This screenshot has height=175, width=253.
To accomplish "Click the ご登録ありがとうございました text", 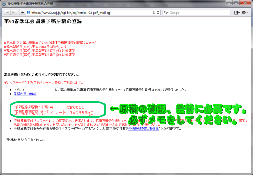I will [24, 140].
